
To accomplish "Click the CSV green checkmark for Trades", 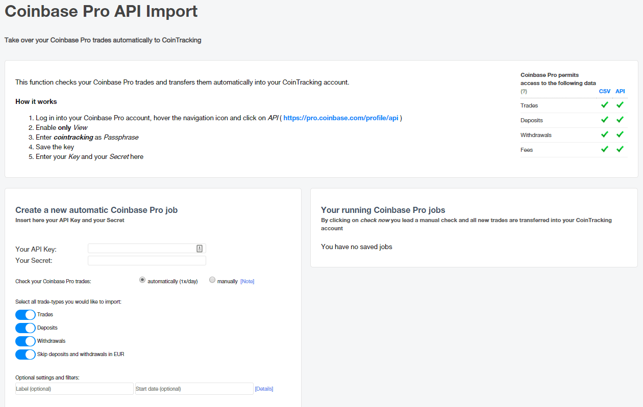I will [605, 105].
